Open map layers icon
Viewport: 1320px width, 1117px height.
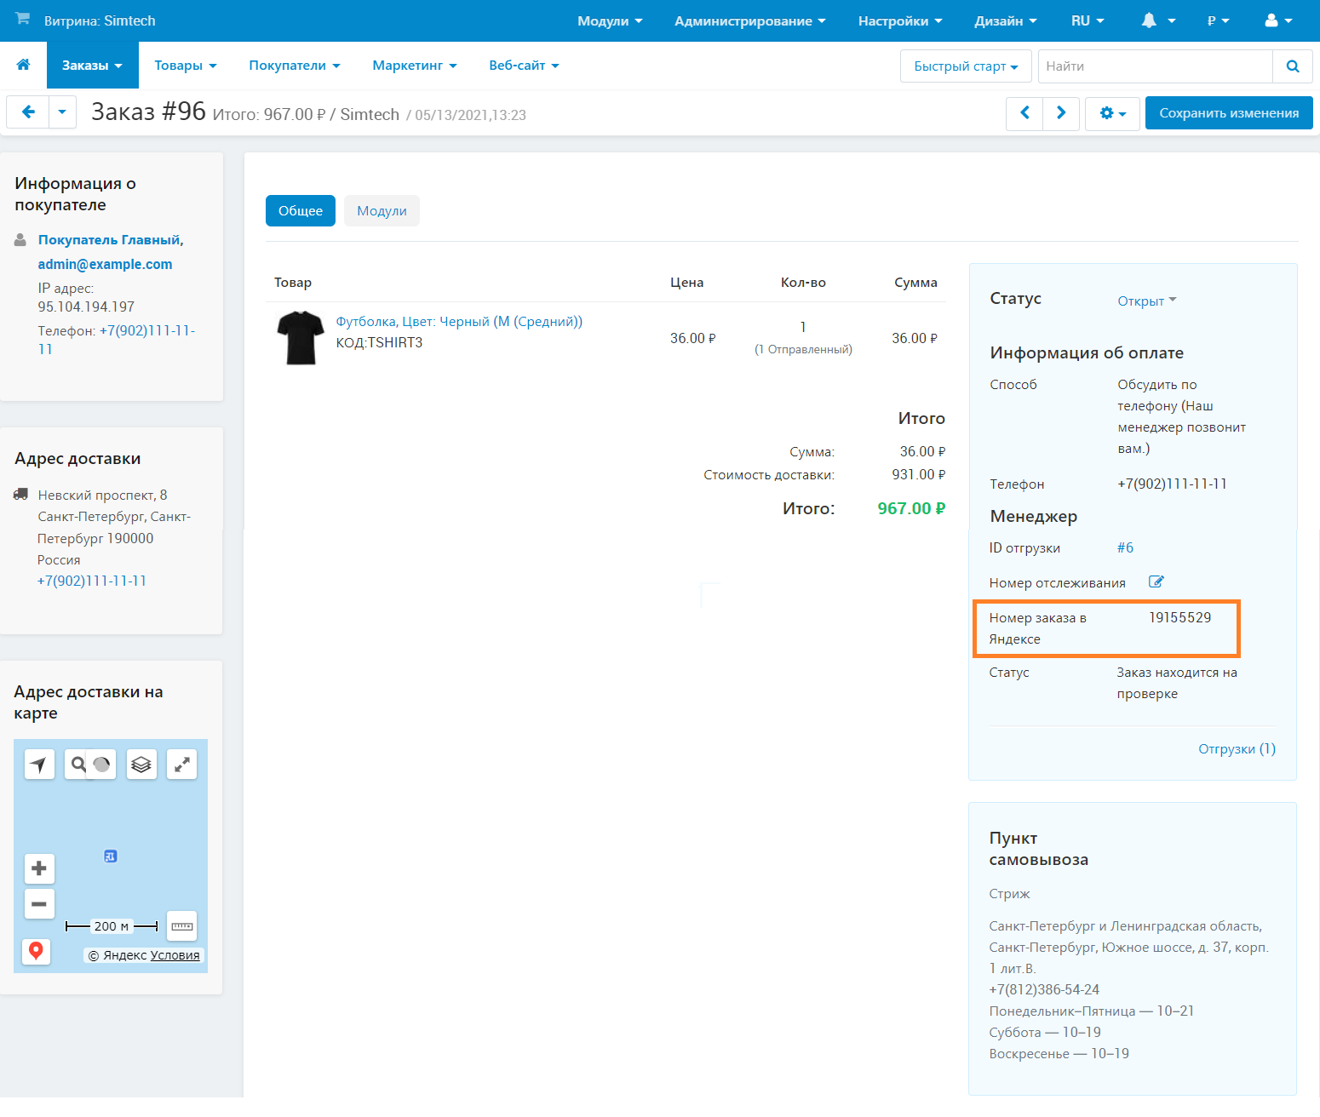(x=141, y=765)
